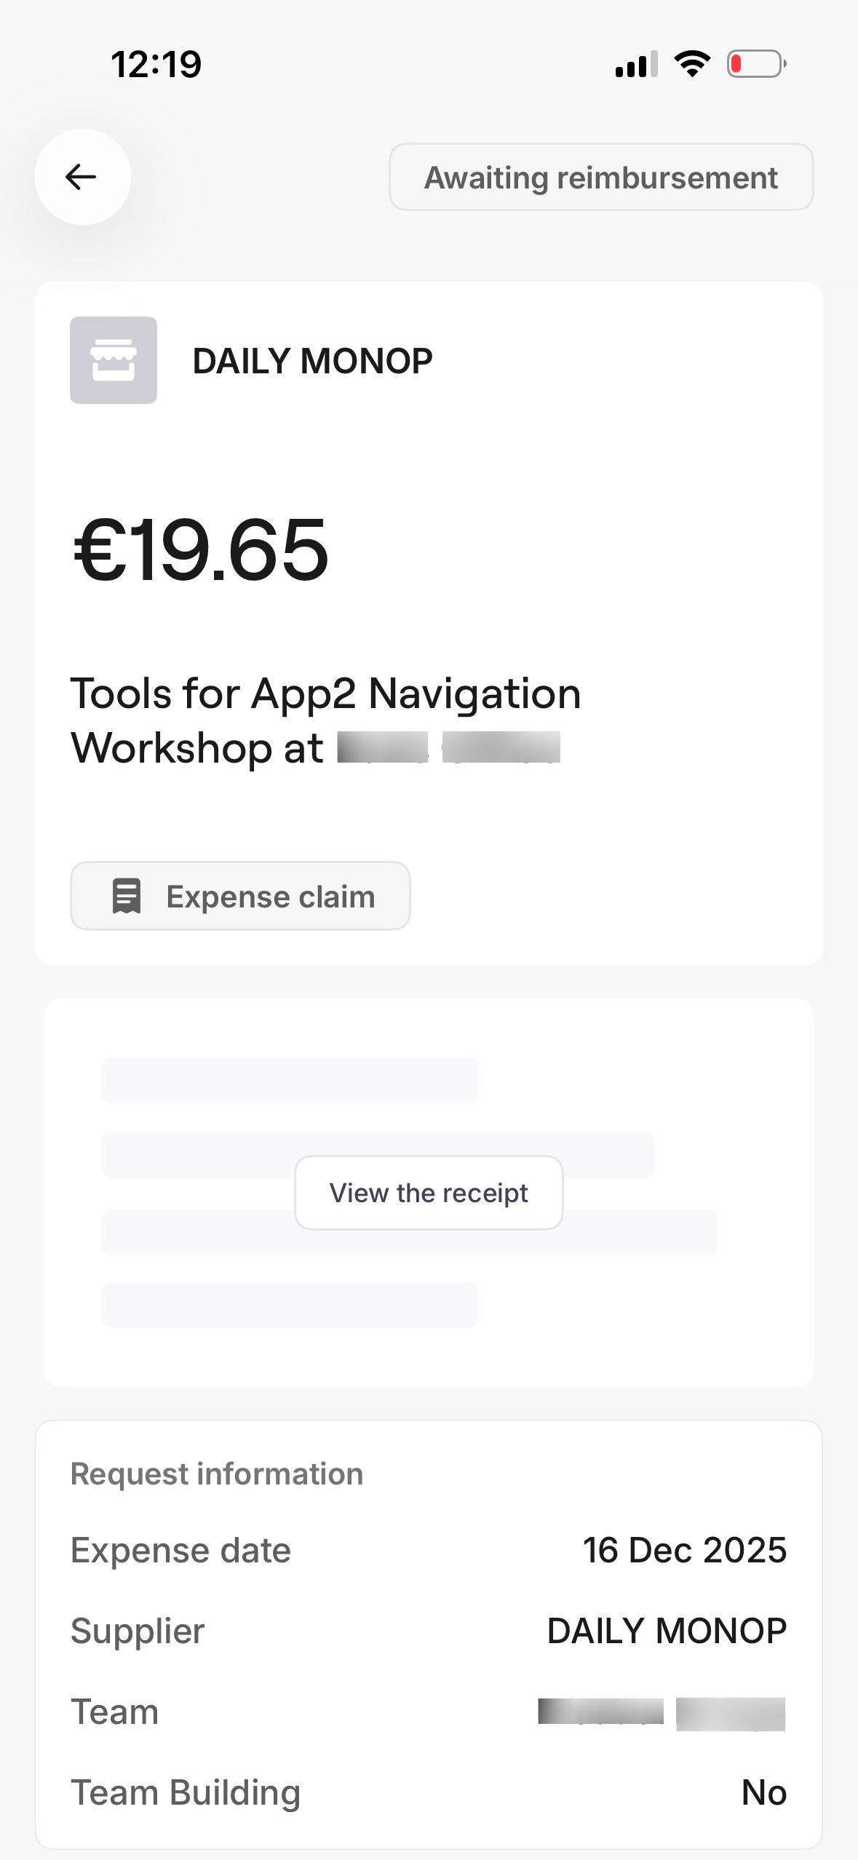
Task: Open the Expense claim details
Action: point(240,895)
